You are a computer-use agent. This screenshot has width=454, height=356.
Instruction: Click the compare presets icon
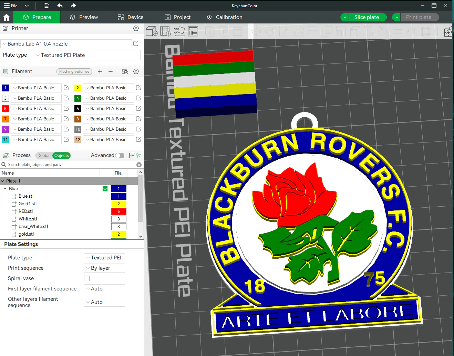pos(138,156)
